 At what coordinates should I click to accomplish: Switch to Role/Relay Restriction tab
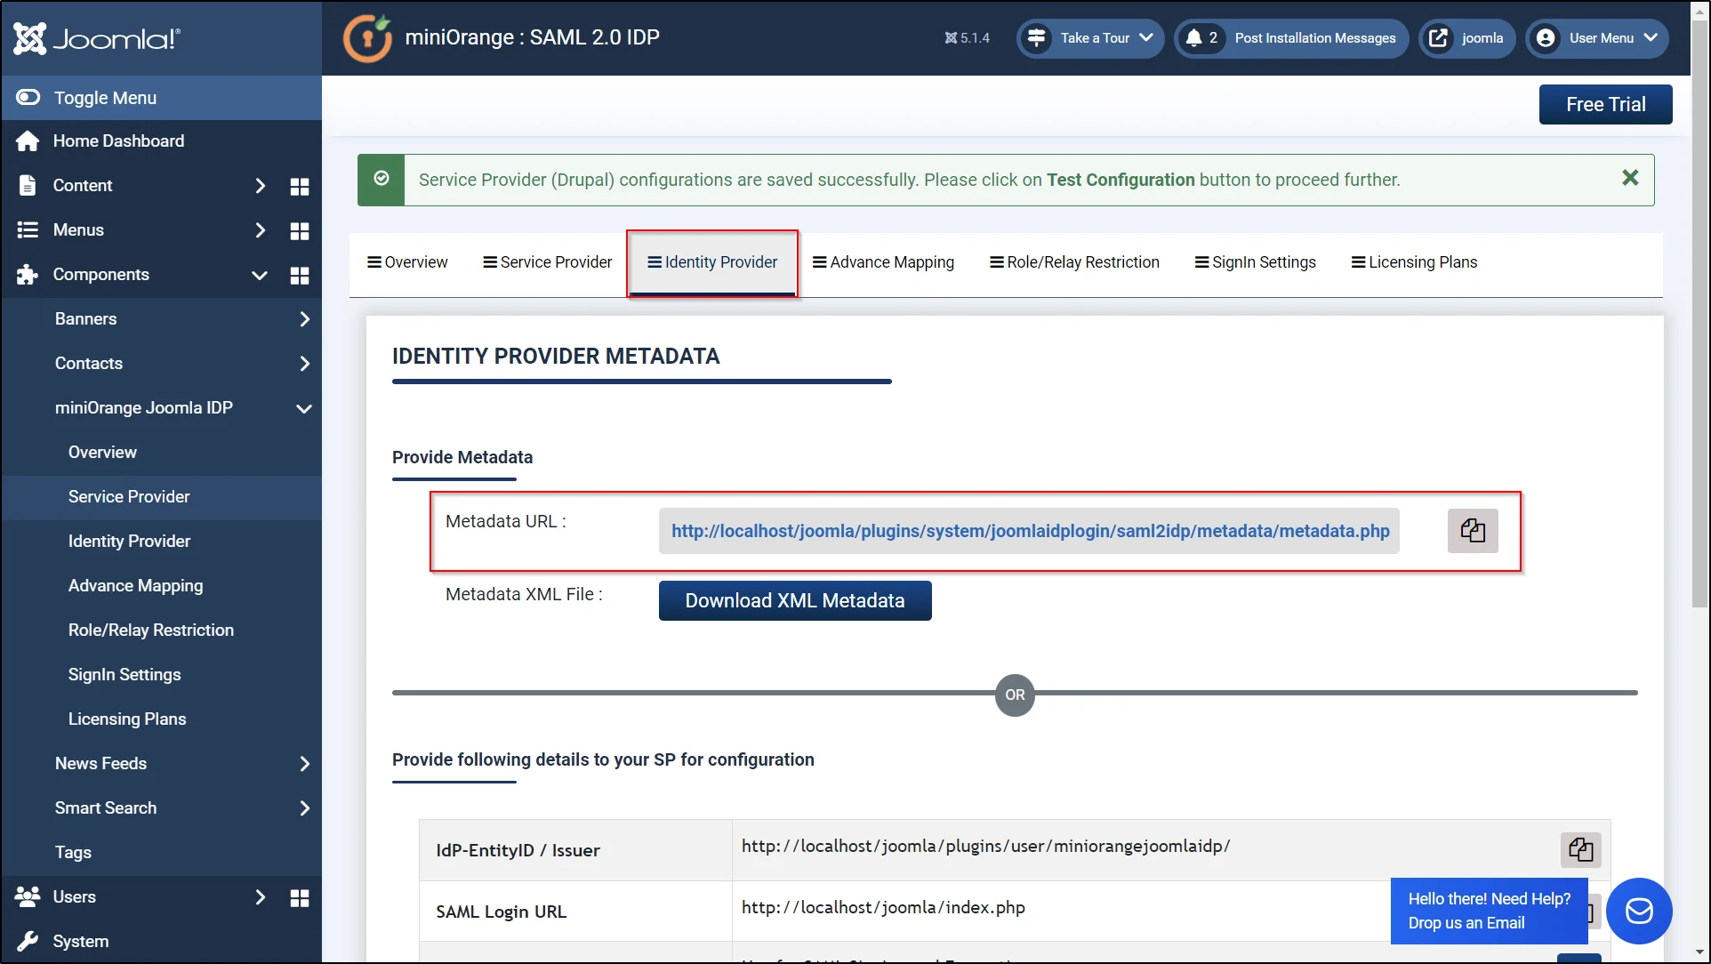click(x=1074, y=262)
